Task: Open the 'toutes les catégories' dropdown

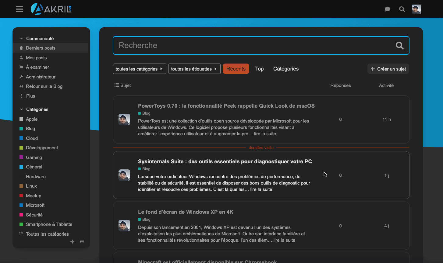Action: pos(140,69)
